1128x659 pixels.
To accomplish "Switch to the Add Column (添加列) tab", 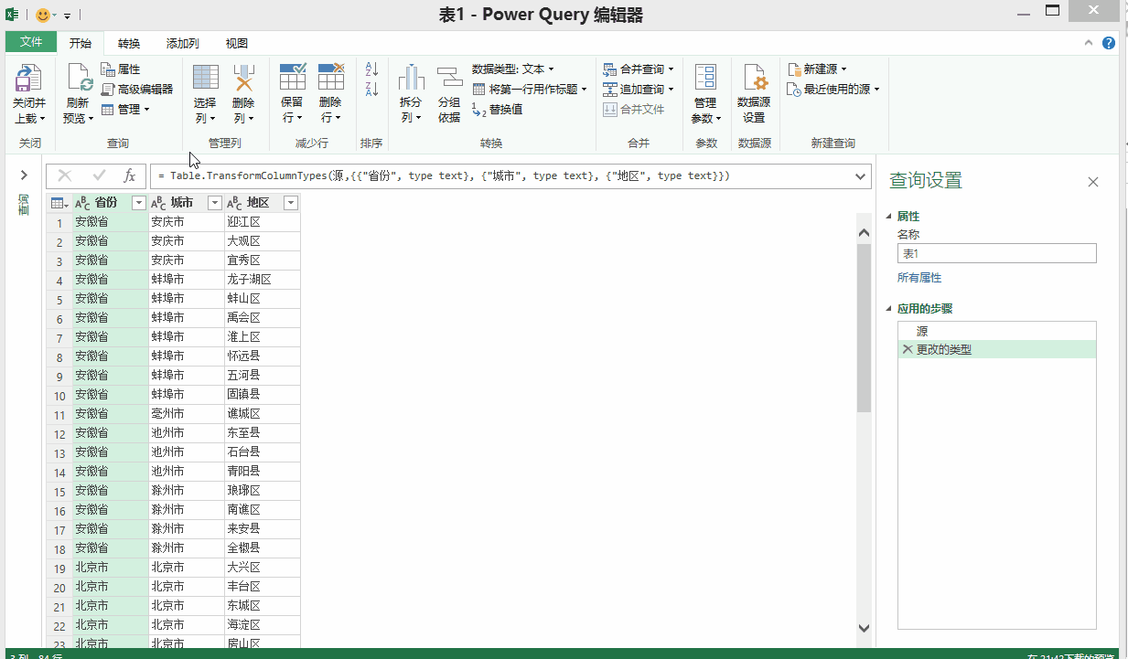I will (x=183, y=43).
